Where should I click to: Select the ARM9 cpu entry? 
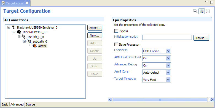click(x=42, y=46)
